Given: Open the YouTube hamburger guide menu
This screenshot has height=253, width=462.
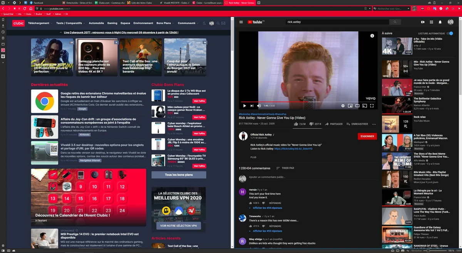Looking at the screenshot, I should click(241, 22).
